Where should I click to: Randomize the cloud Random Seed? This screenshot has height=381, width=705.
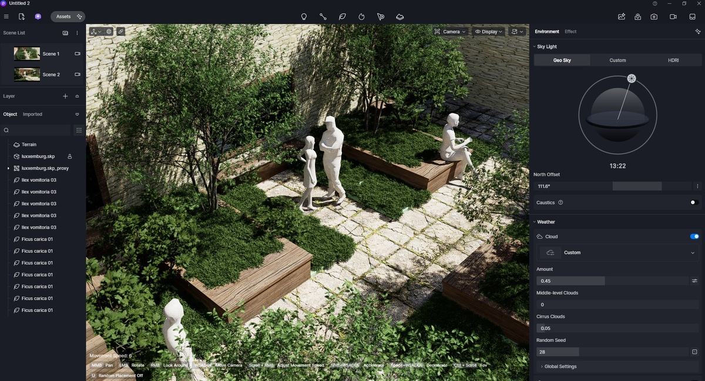click(x=694, y=352)
